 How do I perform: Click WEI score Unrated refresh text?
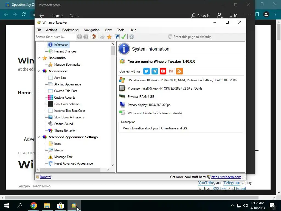point(155,113)
